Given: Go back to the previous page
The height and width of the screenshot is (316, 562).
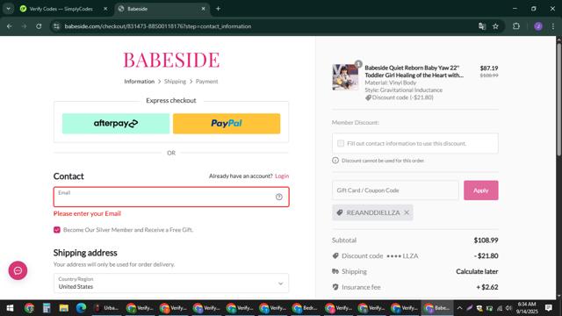Looking at the screenshot, I should click(x=10, y=26).
